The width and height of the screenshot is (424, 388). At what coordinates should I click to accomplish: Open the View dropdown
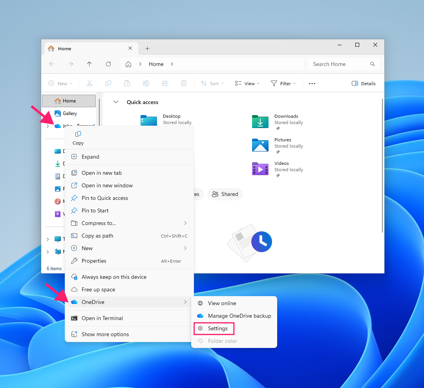point(247,84)
